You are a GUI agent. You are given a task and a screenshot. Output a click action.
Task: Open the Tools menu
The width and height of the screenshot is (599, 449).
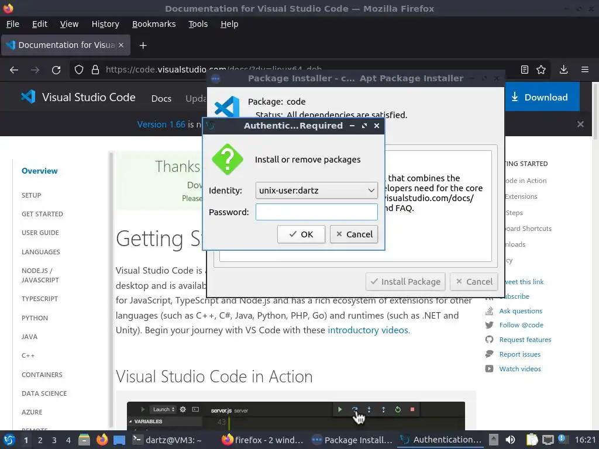pos(198,24)
